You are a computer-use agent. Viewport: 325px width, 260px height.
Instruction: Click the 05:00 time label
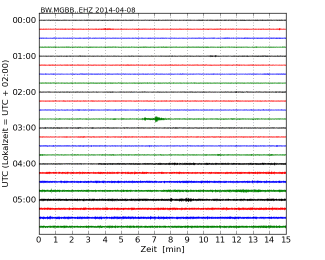point(24,199)
